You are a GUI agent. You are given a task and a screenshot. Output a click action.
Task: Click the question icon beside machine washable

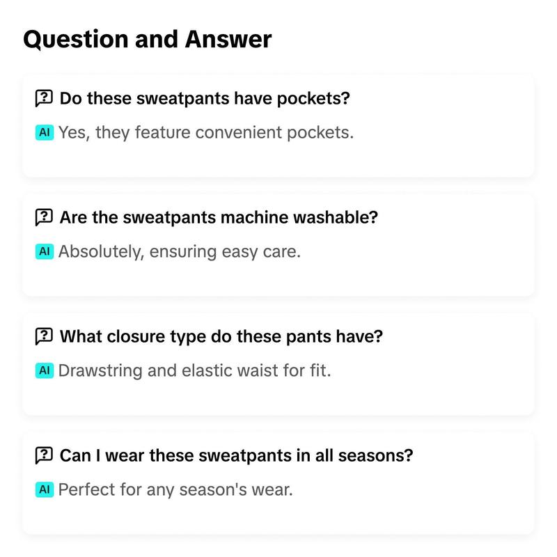pyautogui.click(x=44, y=217)
